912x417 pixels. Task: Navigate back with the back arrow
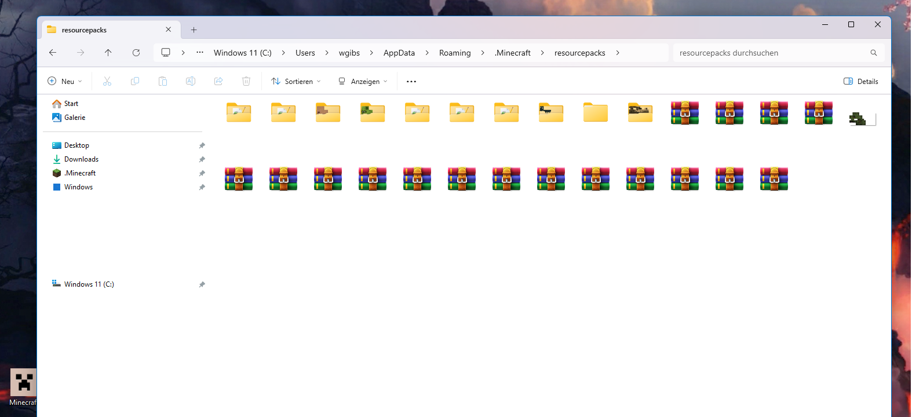point(53,53)
